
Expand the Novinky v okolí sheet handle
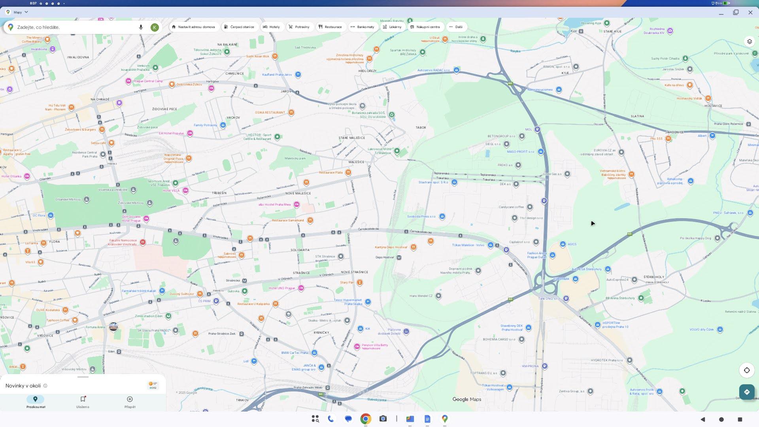(83, 377)
